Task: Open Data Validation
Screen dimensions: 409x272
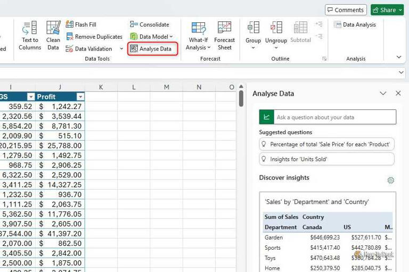Action: [x=89, y=49]
